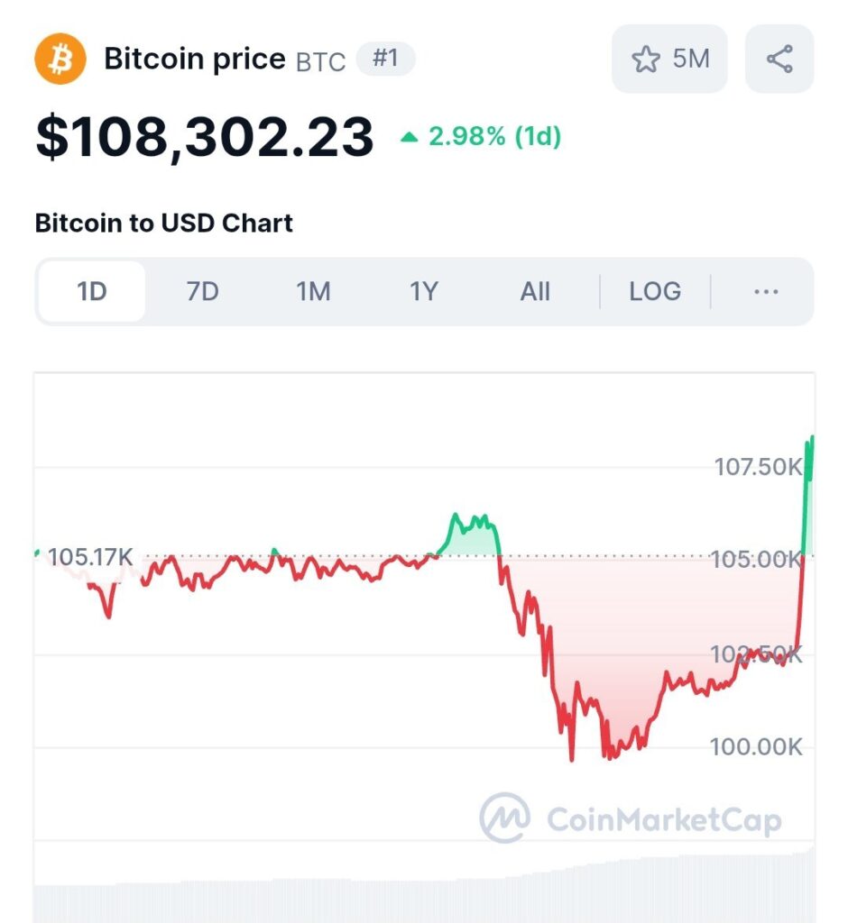Show the 1Y price chart
The height and width of the screenshot is (923, 848).
[x=424, y=291]
